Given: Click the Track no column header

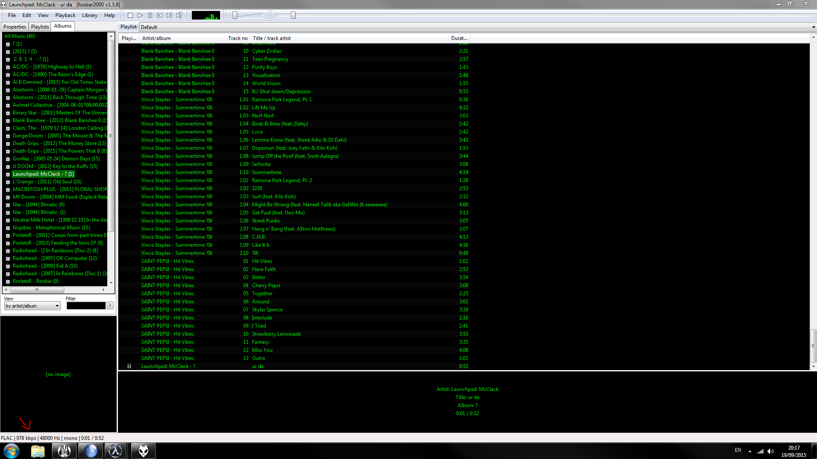Looking at the screenshot, I should point(237,38).
